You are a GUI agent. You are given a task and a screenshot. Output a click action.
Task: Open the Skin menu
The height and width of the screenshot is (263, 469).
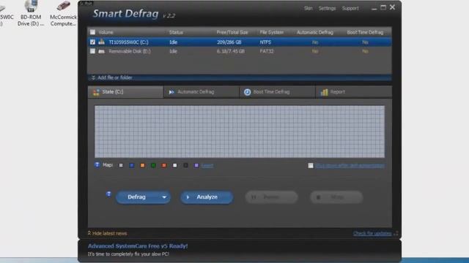[308, 8]
